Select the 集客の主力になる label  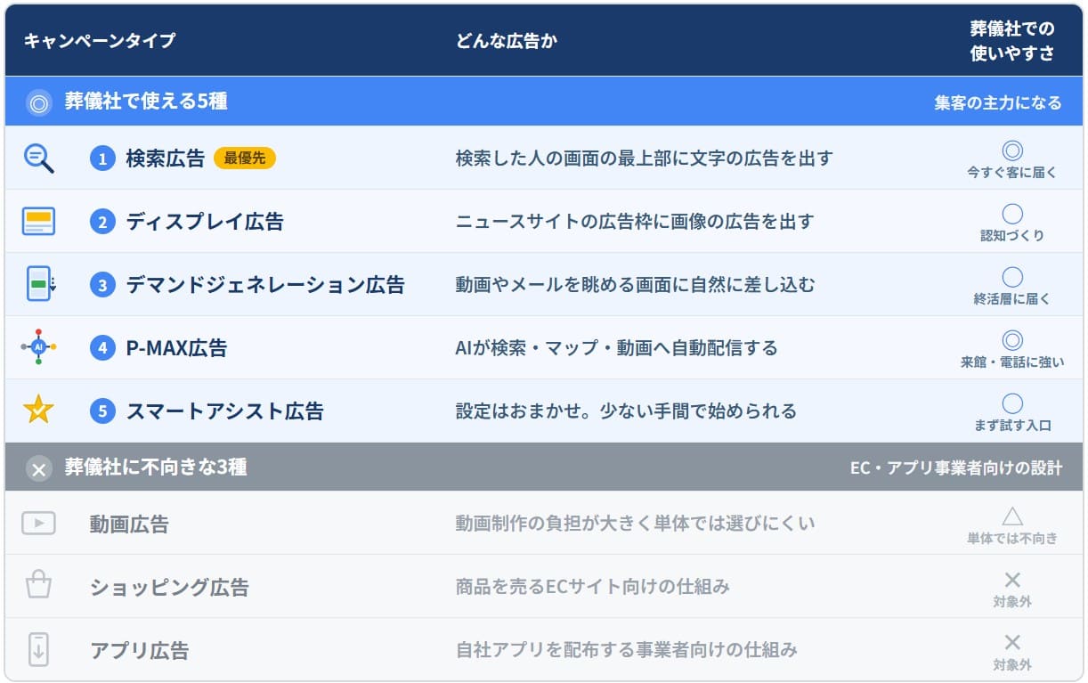[998, 102]
